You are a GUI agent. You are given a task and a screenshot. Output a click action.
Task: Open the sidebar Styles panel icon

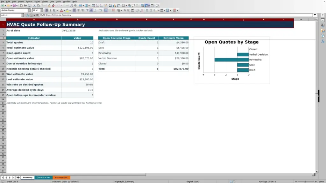tap(323, 25)
